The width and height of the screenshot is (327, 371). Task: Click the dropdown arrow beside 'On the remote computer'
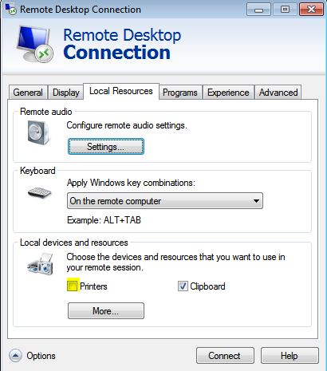(256, 201)
